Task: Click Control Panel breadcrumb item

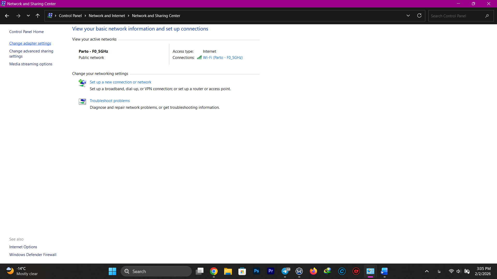Action: coord(70,16)
